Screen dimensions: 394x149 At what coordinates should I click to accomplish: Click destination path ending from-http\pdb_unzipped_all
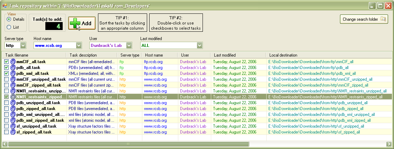tap(318, 103)
